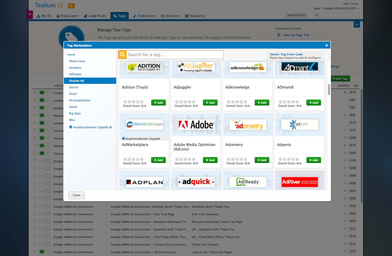The image size is (392, 256).
Task: Open the Personalization category
Action: pyautogui.click(x=80, y=100)
